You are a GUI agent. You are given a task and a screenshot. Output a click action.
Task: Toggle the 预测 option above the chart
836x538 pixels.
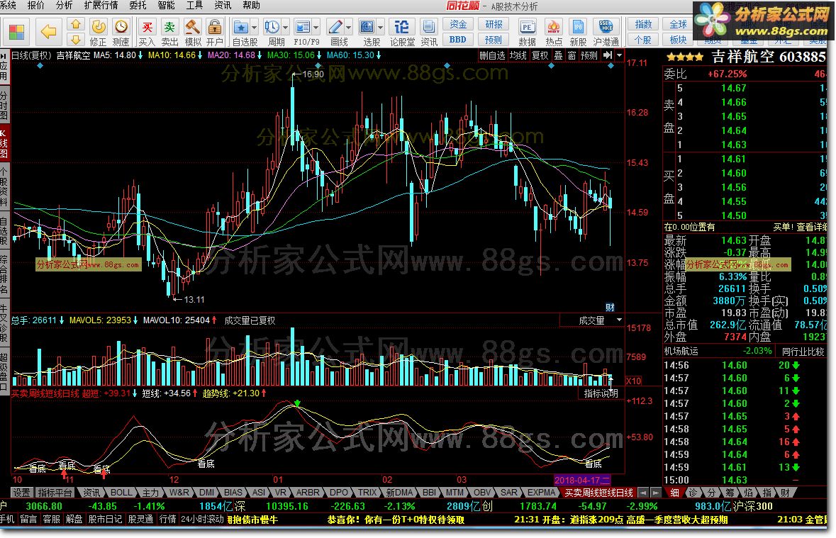click(589, 55)
